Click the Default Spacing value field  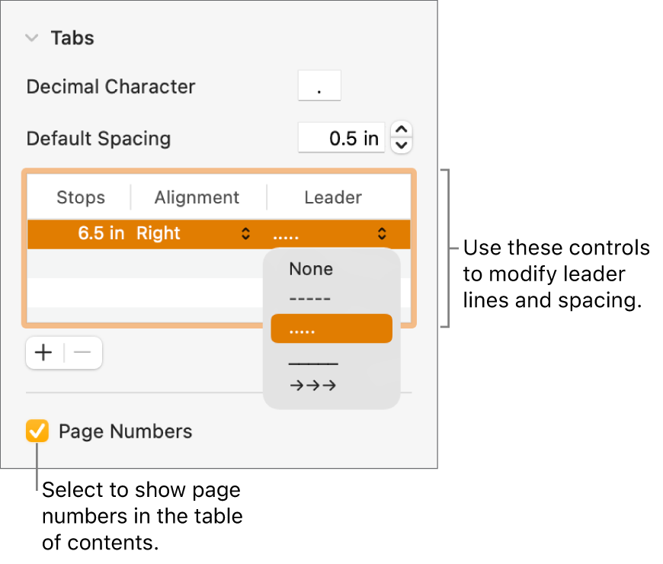[341, 139]
